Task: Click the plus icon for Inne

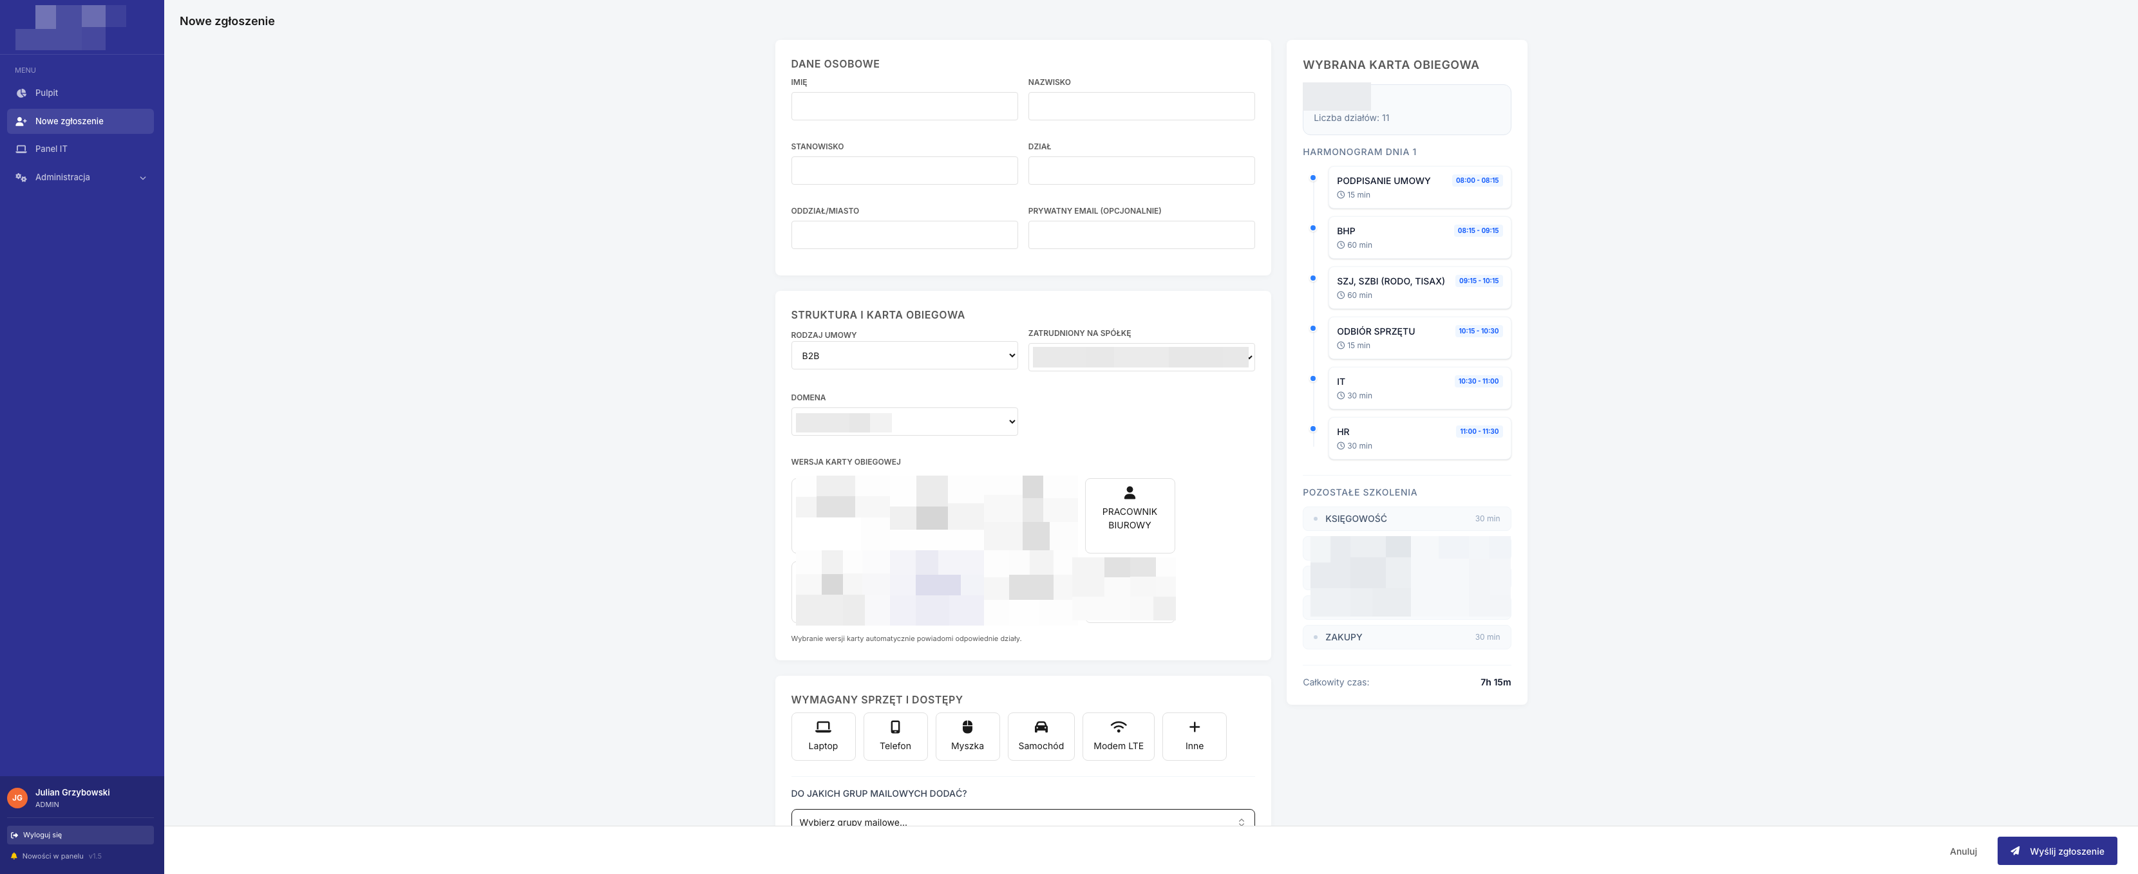Action: (1195, 727)
